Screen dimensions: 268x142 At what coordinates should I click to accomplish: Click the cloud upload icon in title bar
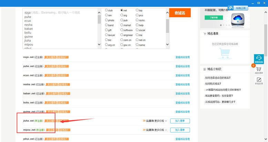pyautogui.click(x=231, y=8)
